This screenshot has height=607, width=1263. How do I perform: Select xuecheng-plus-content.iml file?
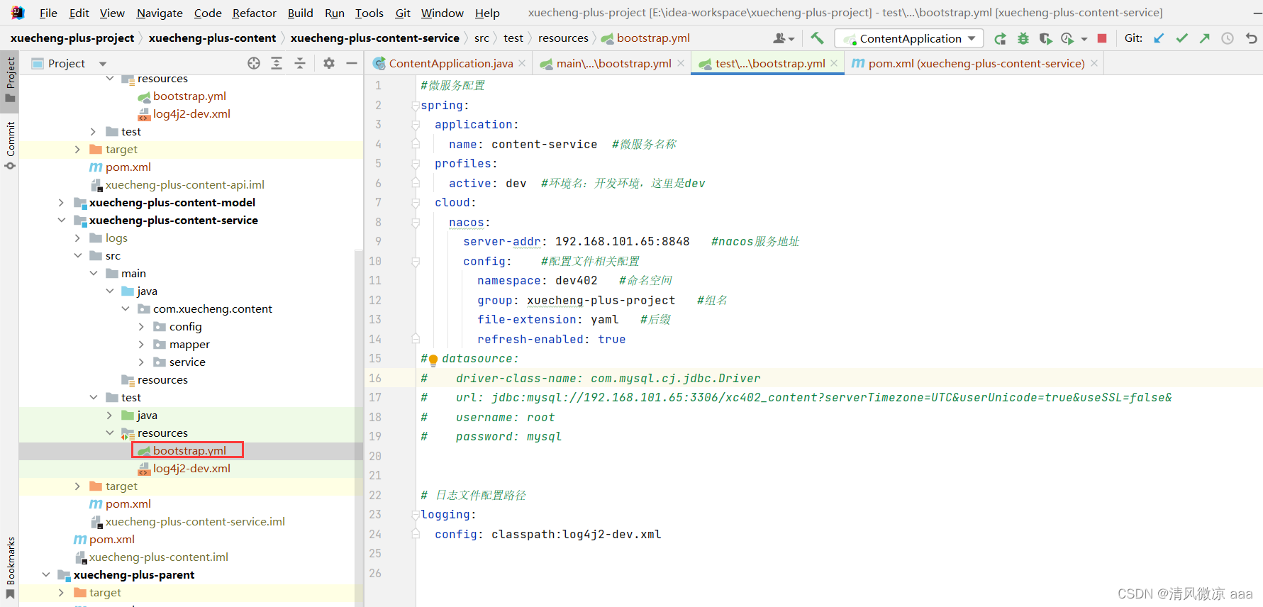(158, 557)
